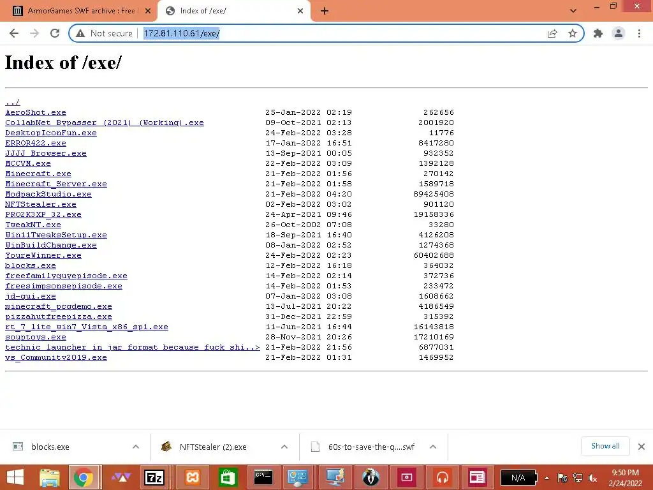Image resolution: width=653 pixels, height=490 pixels.
Task: Download vs_Community2019.exe
Action: [56, 357]
